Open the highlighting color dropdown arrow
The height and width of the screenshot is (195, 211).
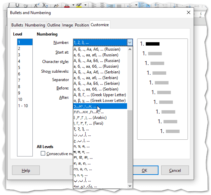85,5
